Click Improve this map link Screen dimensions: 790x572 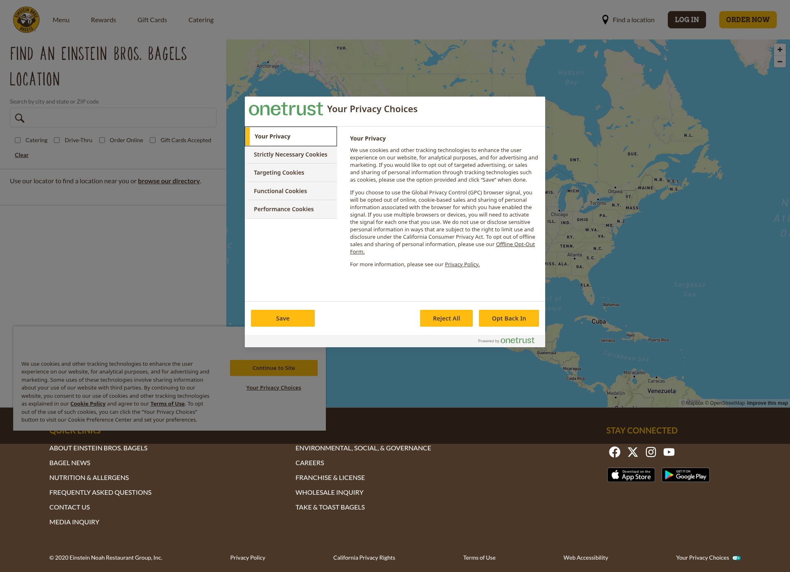(767, 403)
